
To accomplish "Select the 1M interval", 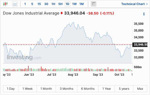I will pos(81,4).
